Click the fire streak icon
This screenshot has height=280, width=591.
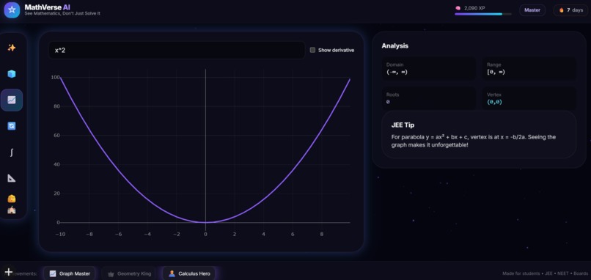pos(561,10)
